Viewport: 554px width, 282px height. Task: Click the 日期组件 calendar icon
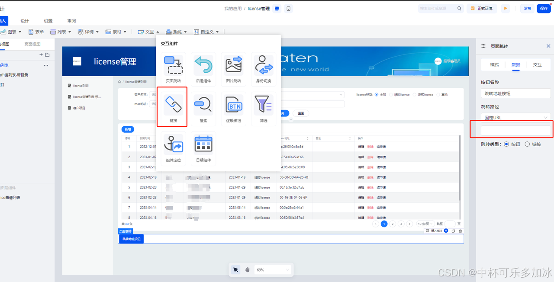click(x=203, y=144)
